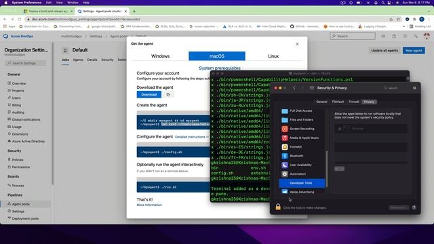Bookmark this page with the star icon
Viewport: 434px width, 244px height.
(x=398, y=19)
